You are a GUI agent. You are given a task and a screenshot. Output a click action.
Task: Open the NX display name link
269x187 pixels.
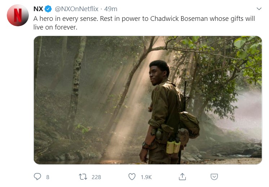point(38,9)
